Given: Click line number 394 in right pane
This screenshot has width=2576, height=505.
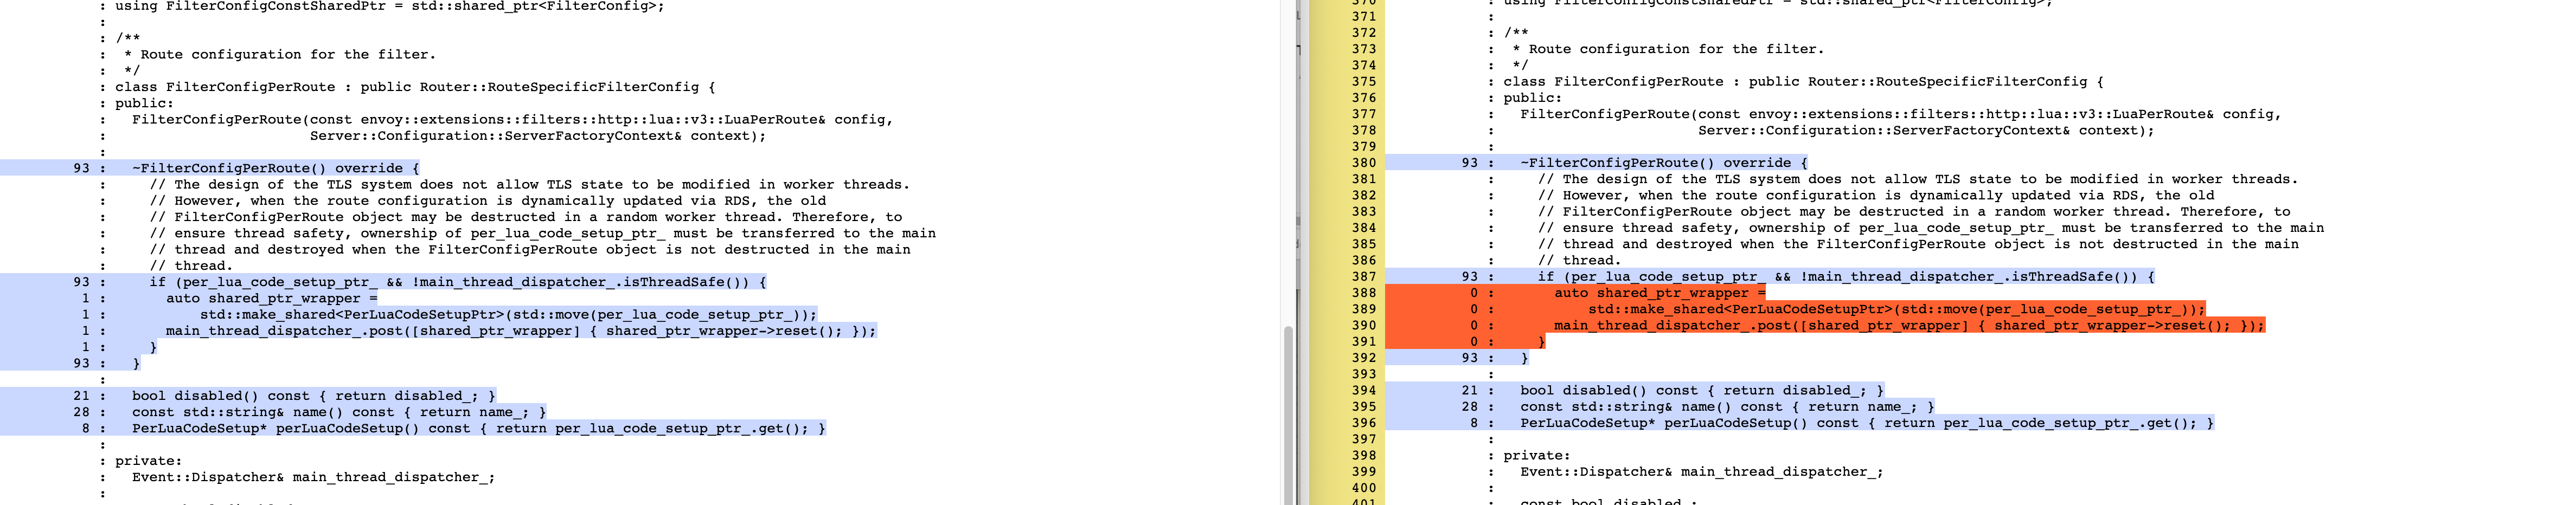Looking at the screenshot, I should [x=1364, y=391].
